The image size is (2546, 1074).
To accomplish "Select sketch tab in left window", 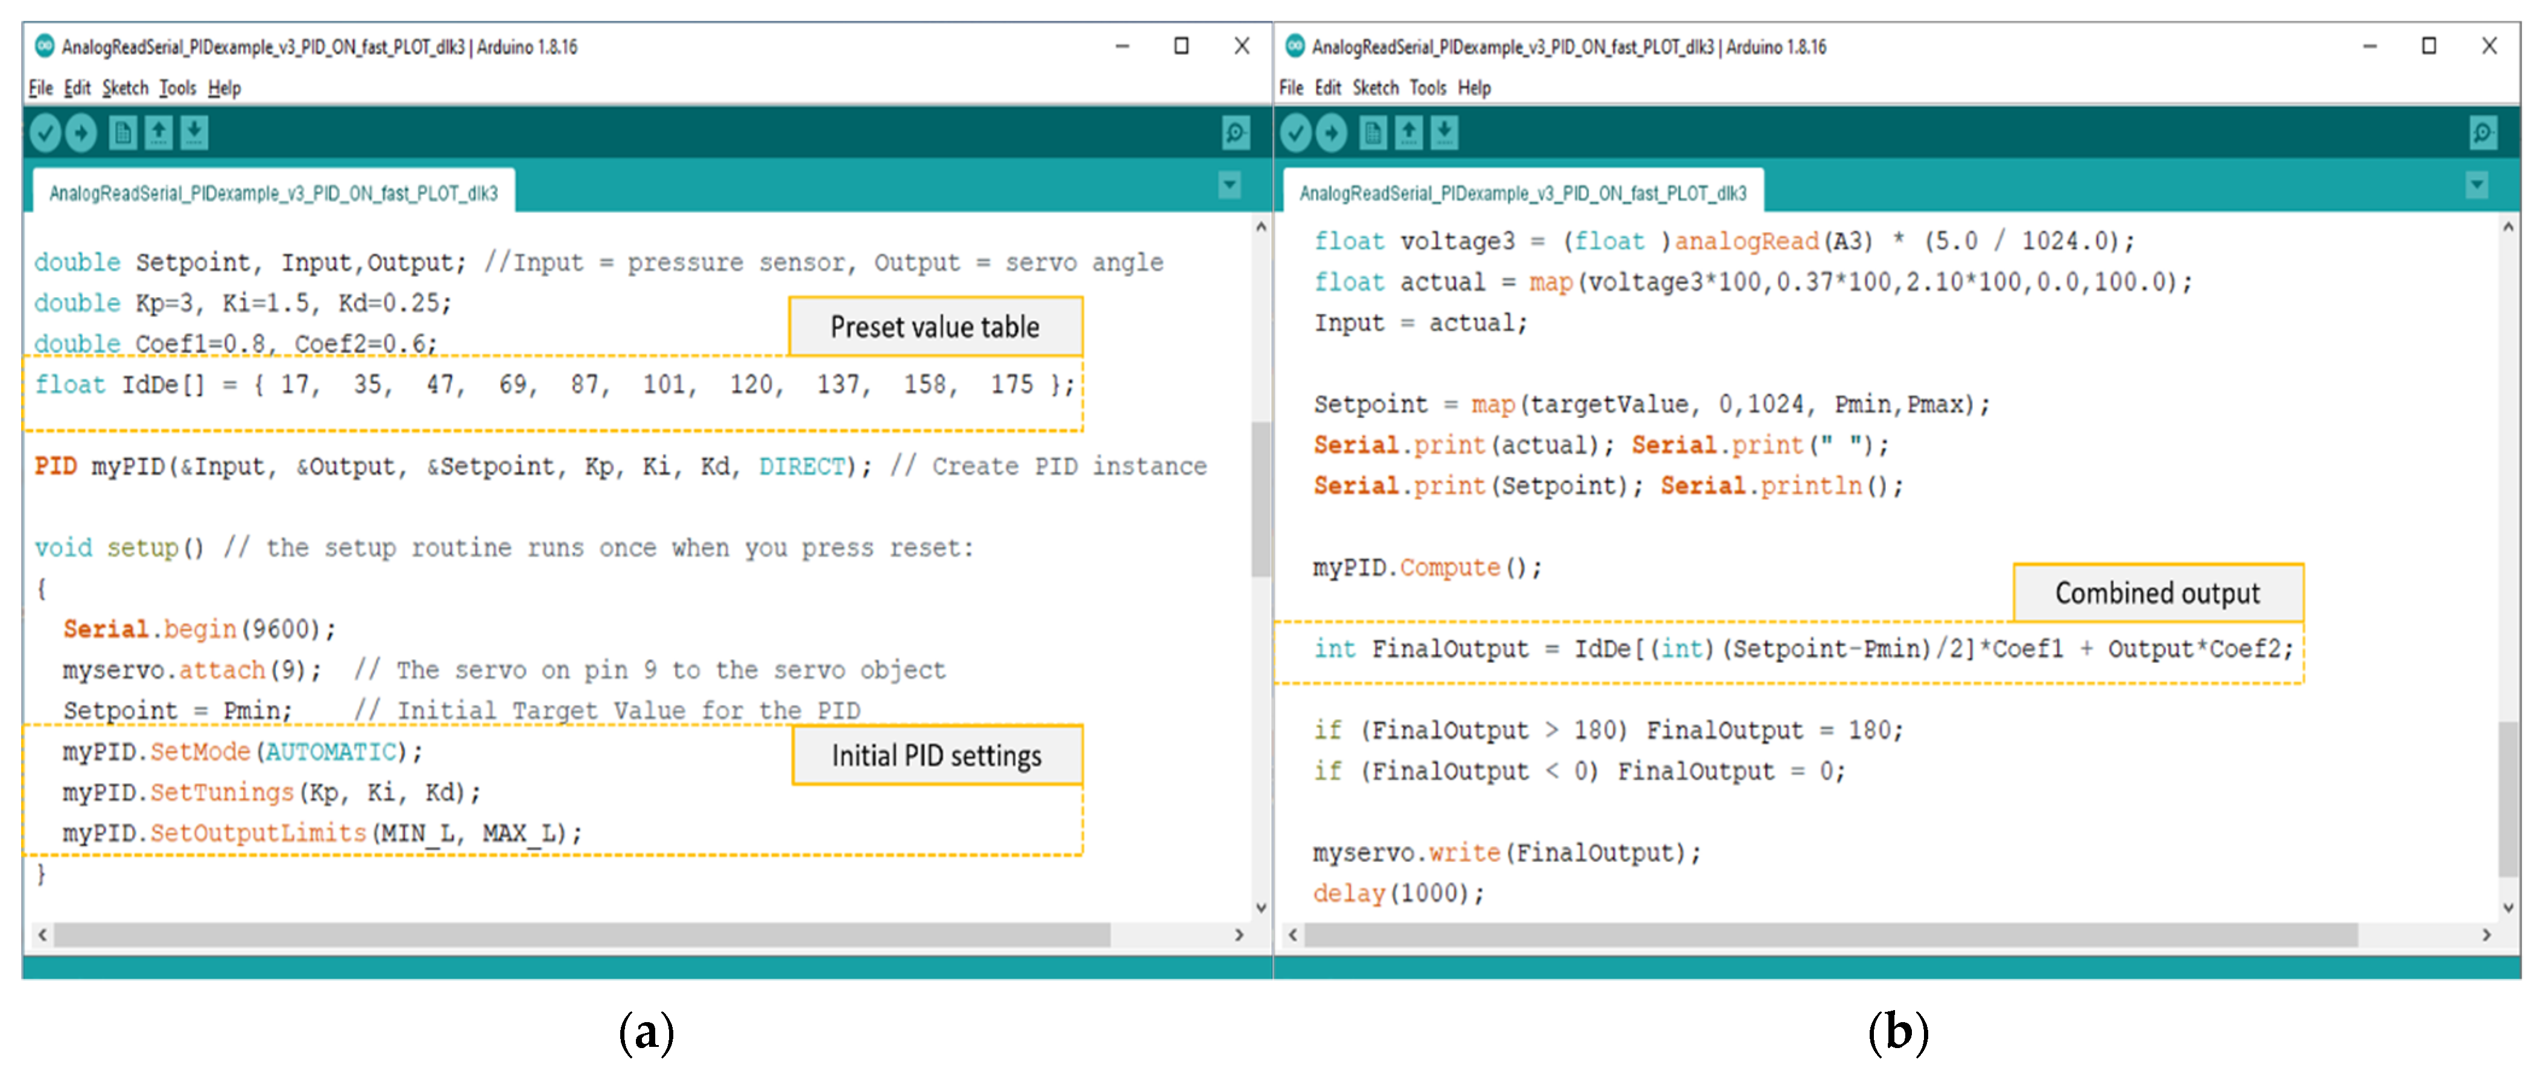I will click(x=273, y=192).
